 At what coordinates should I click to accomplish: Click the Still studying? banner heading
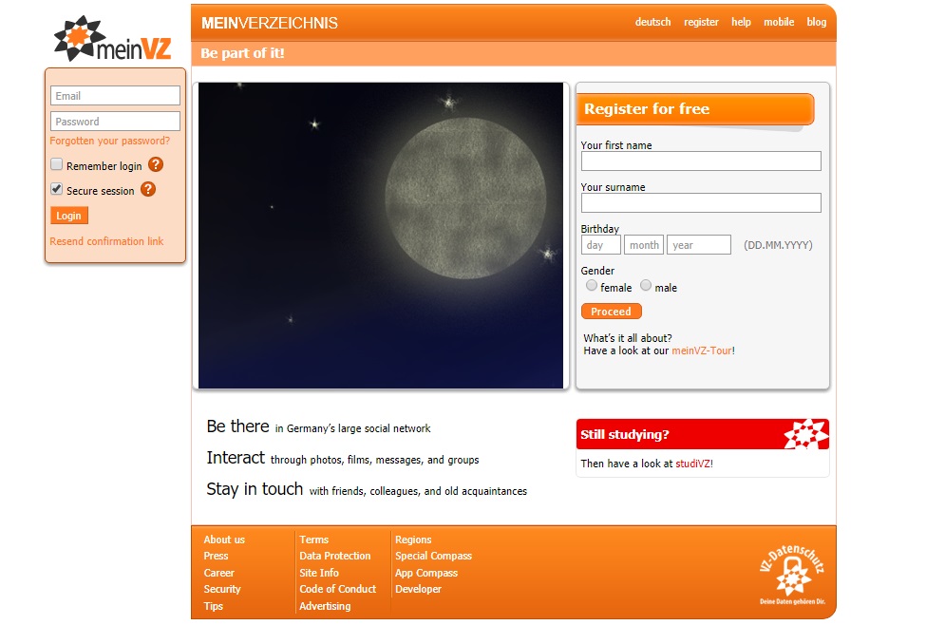624,434
